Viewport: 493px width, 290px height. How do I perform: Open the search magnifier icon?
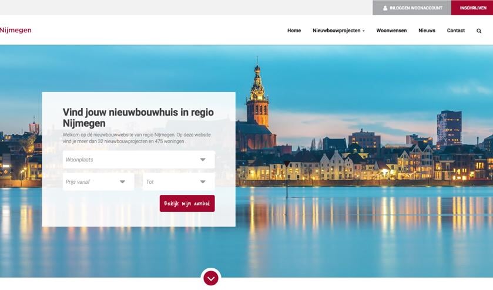pyautogui.click(x=479, y=31)
